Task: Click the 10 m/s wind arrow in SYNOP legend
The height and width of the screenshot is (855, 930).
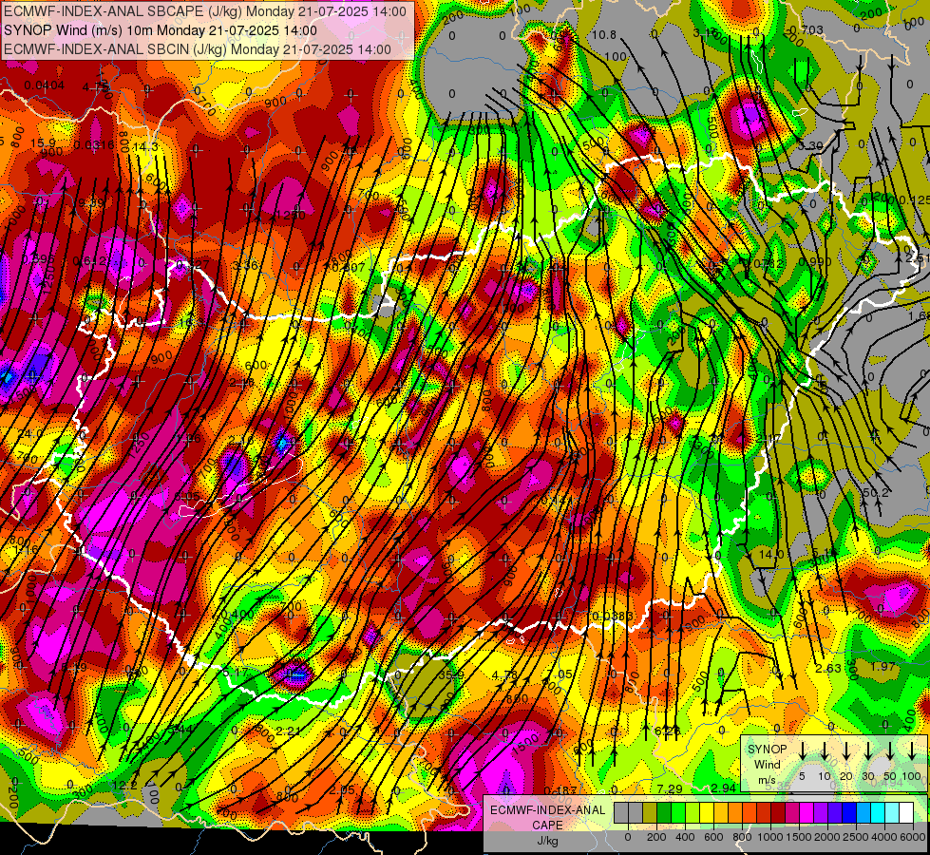Action: tap(824, 750)
